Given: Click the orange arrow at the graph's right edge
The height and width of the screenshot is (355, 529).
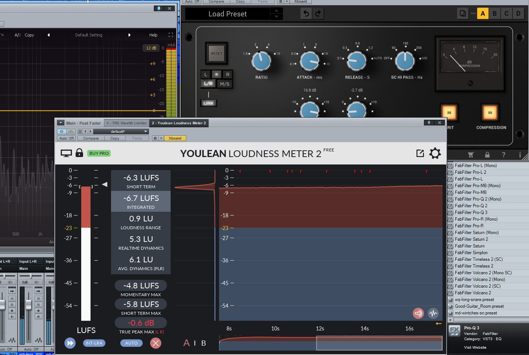Looking at the screenshot, I should tap(439, 324).
